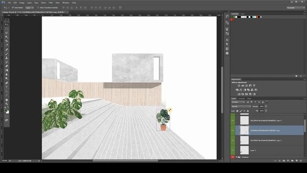Add a Levels adjustment layer
Viewport: 307px width, 173px height.
click(243, 86)
